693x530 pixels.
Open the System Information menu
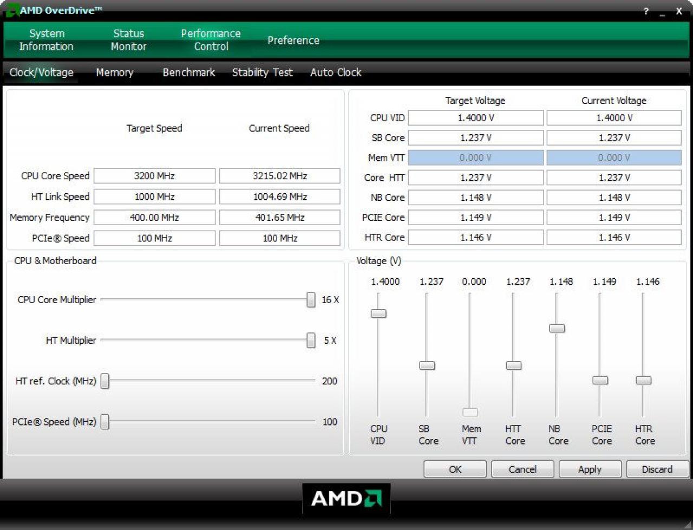47,40
